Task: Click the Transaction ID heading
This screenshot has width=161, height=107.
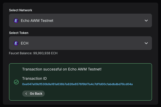Action: click(x=34, y=78)
